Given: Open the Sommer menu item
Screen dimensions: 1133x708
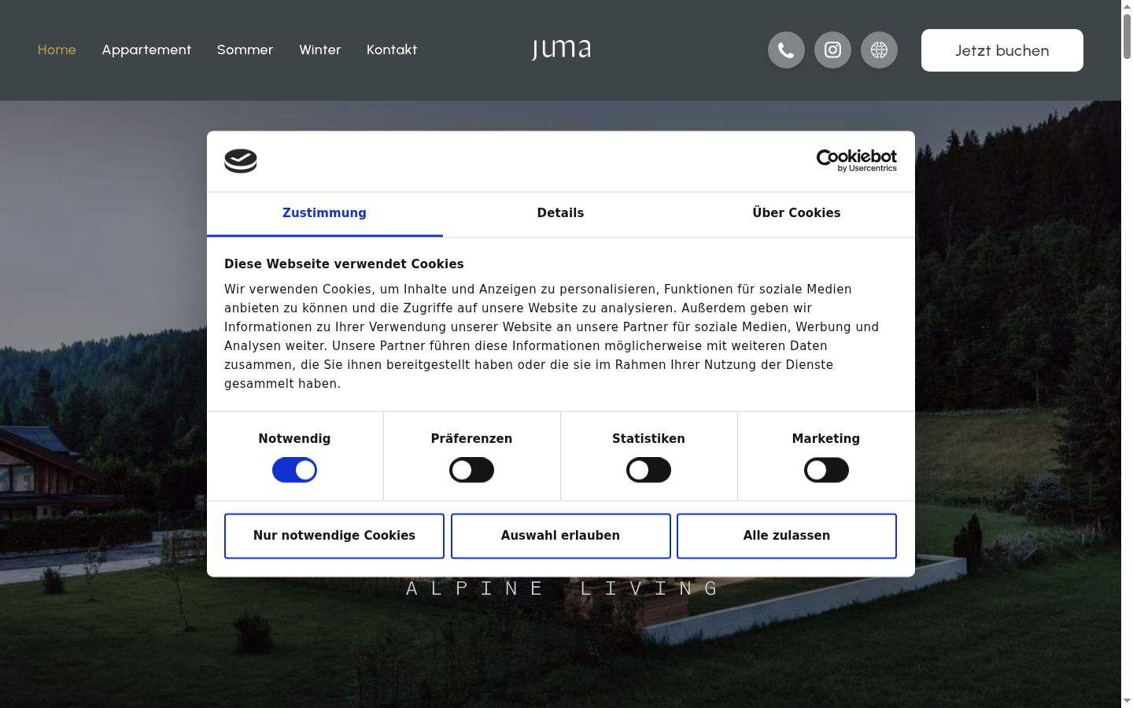Looking at the screenshot, I should pos(245,50).
